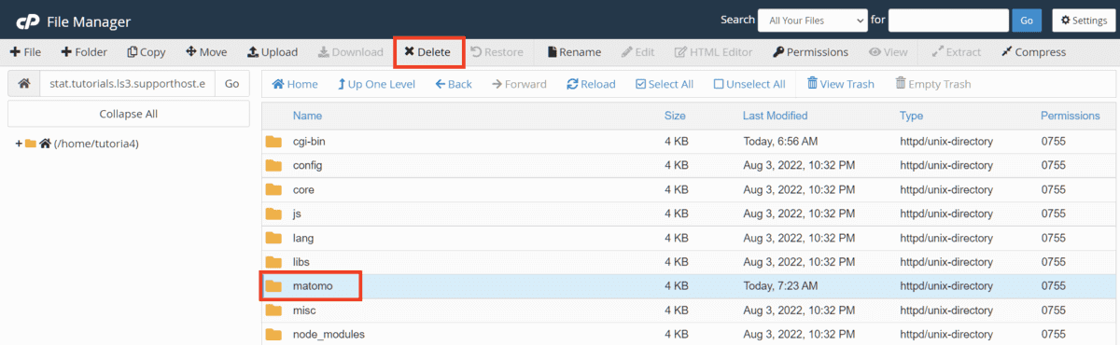Click the home icon beside path field
This screenshot has width=1120, height=345.
[x=24, y=84]
